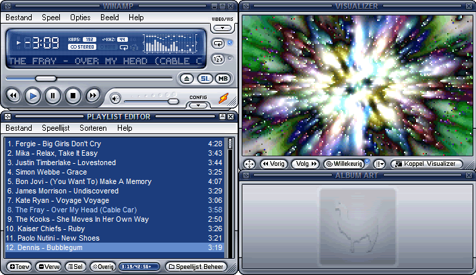Screen dimensions: 476x275
Task: Select track Mika - Relax, Take It Easy
Action: tap(114, 153)
